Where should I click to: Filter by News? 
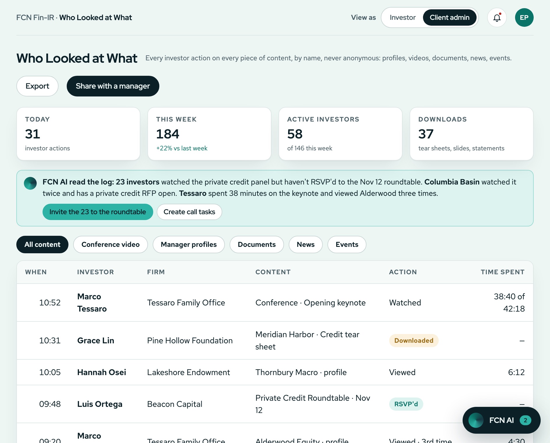306,245
